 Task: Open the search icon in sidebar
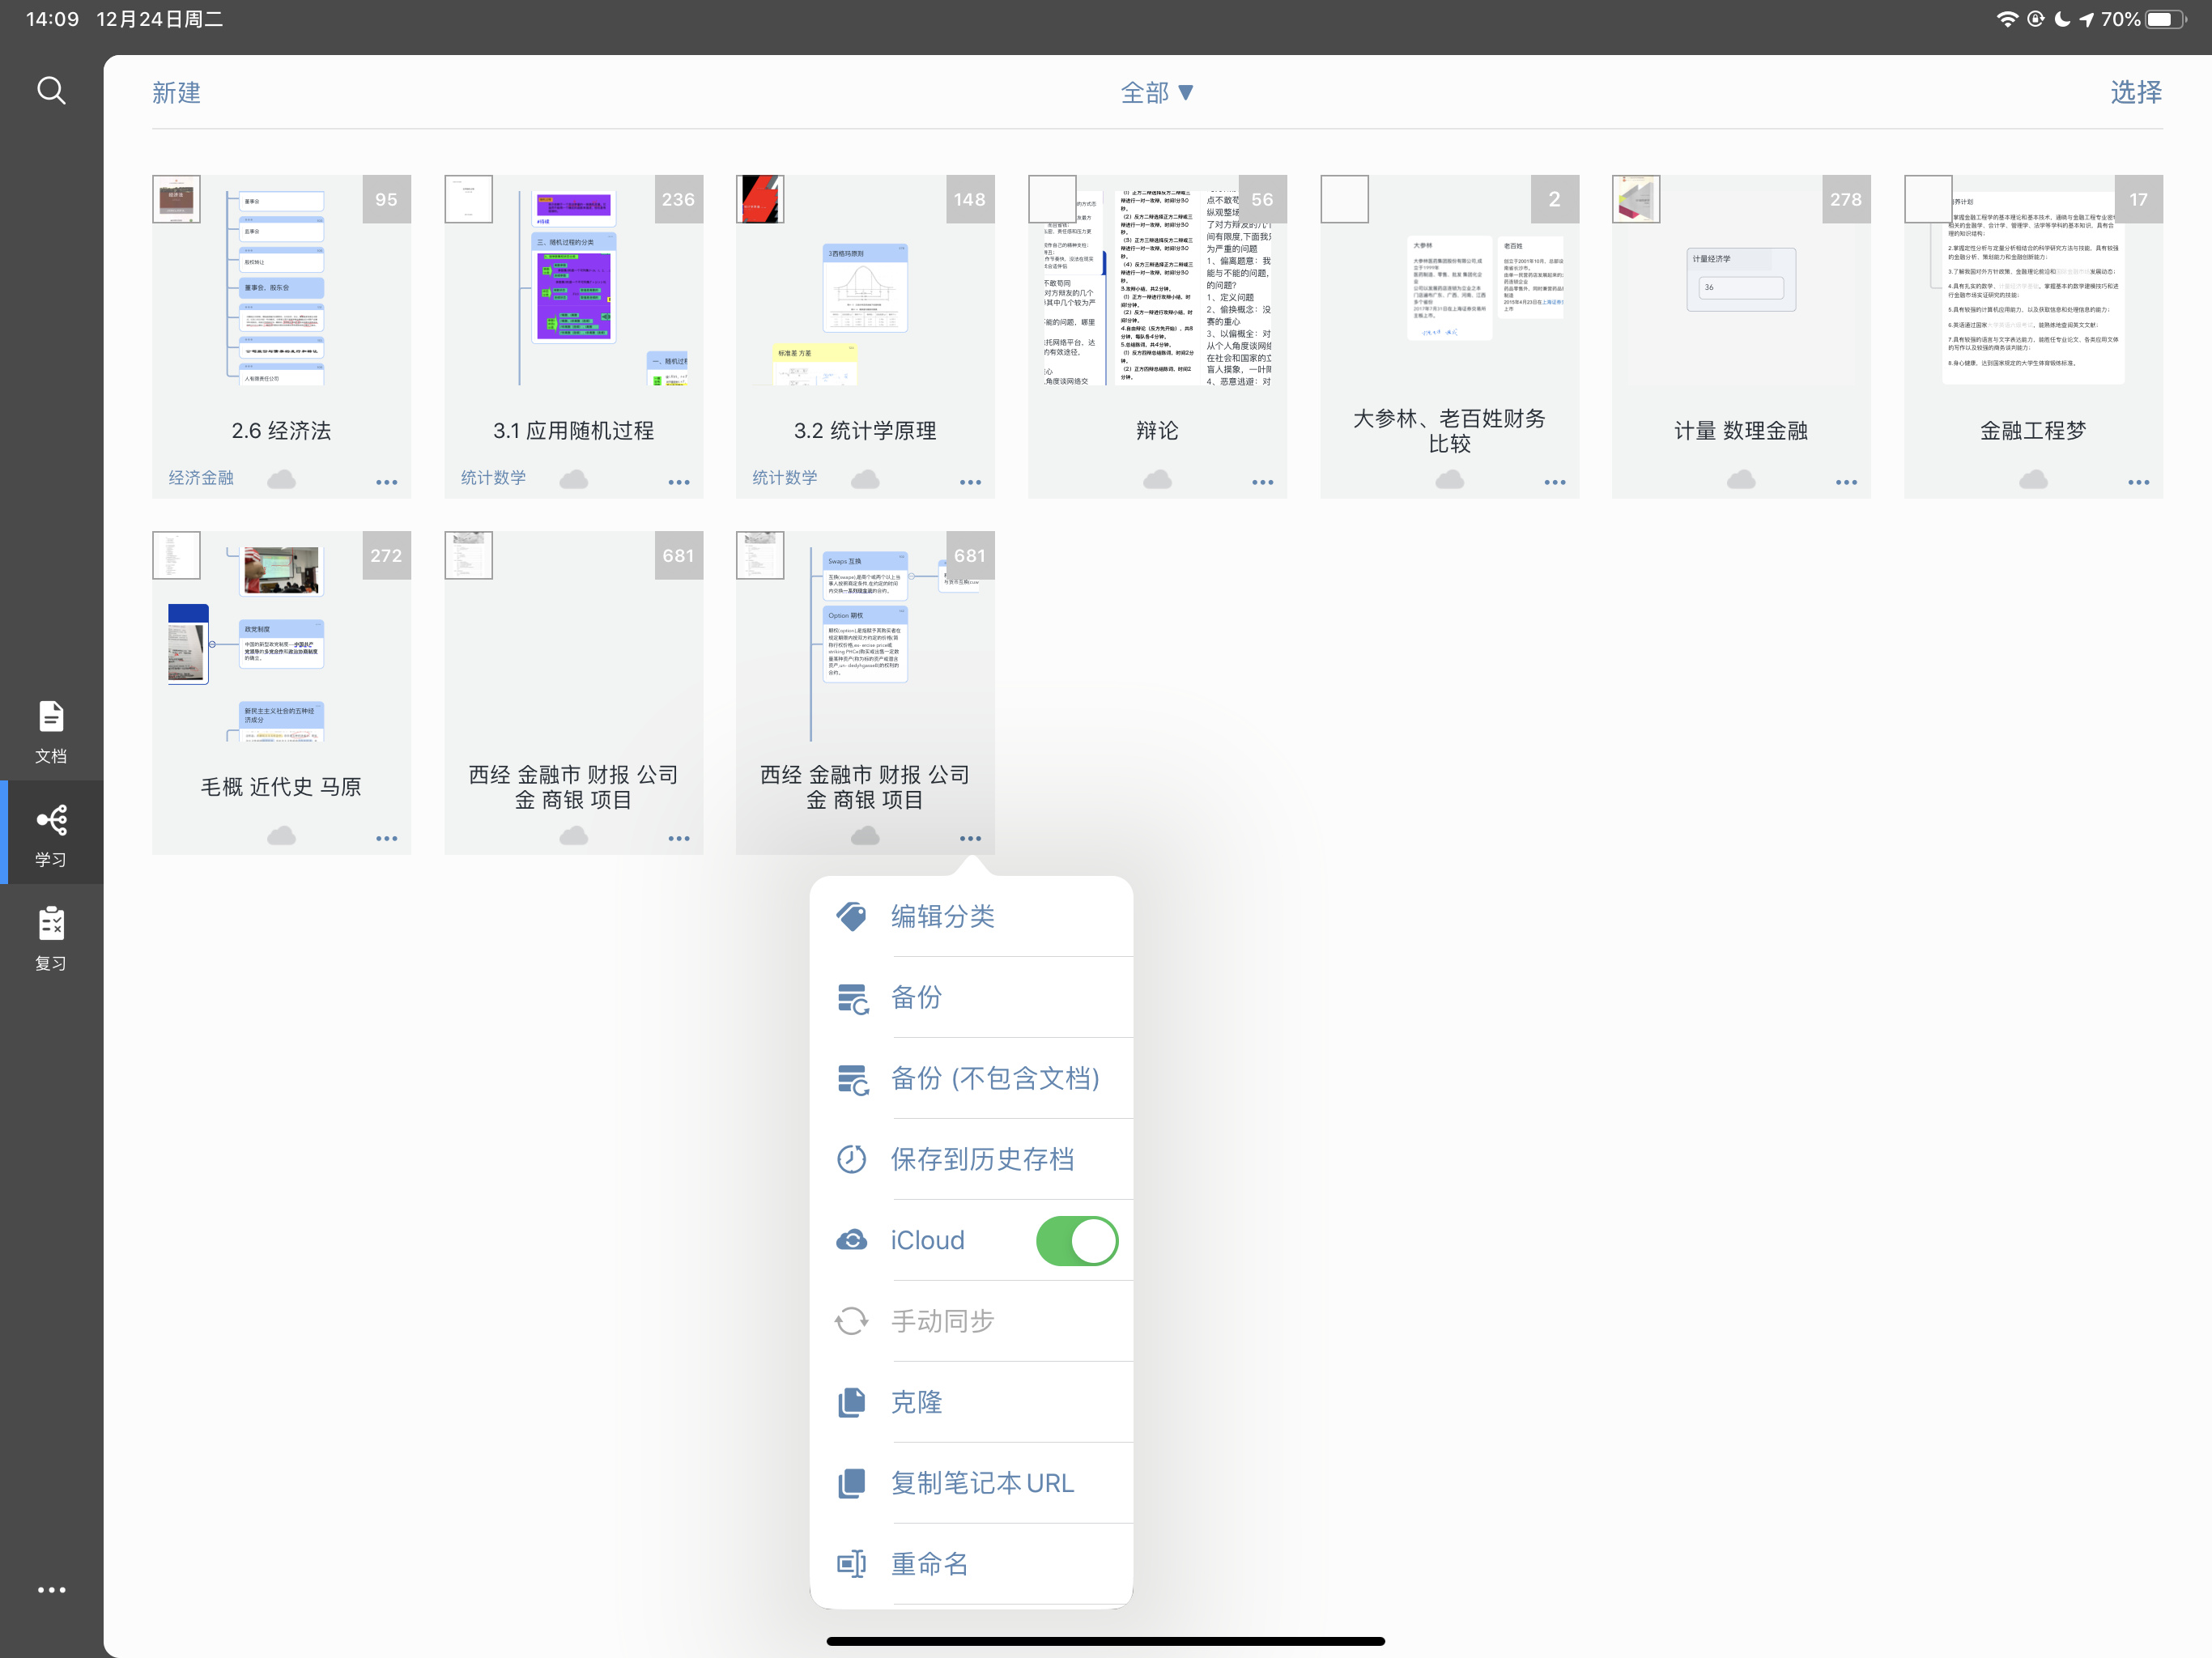pyautogui.click(x=51, y=91)
